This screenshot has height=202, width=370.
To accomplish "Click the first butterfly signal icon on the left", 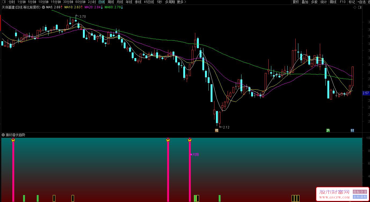I will click(x=13, y=140).
